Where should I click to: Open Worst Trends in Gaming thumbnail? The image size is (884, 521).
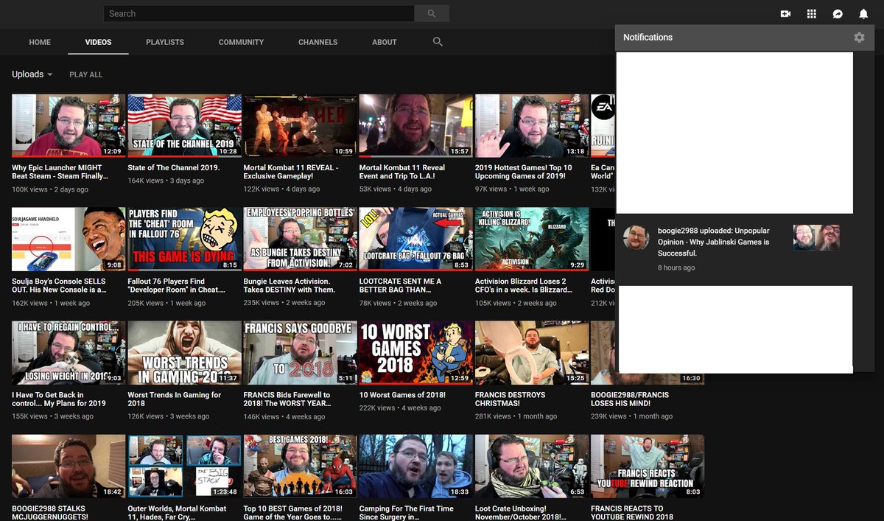coord(184,352)
